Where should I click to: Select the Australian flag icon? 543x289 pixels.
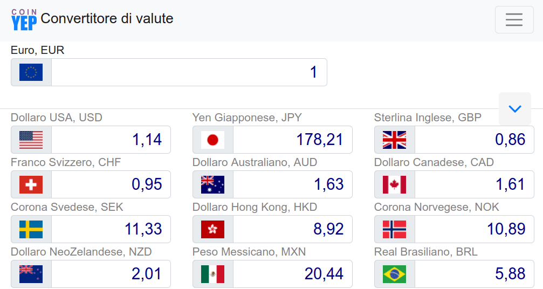(212, 184)
